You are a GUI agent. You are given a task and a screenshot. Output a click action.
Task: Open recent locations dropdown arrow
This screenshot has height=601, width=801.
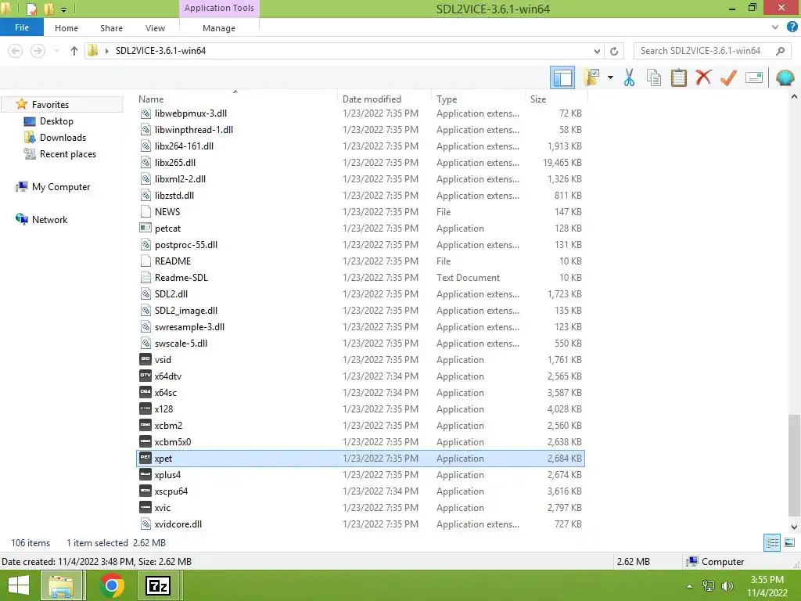[x=56, y=51]
